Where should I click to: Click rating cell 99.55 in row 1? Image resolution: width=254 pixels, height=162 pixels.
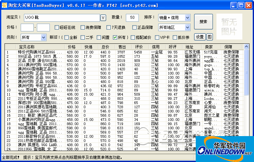172,52
